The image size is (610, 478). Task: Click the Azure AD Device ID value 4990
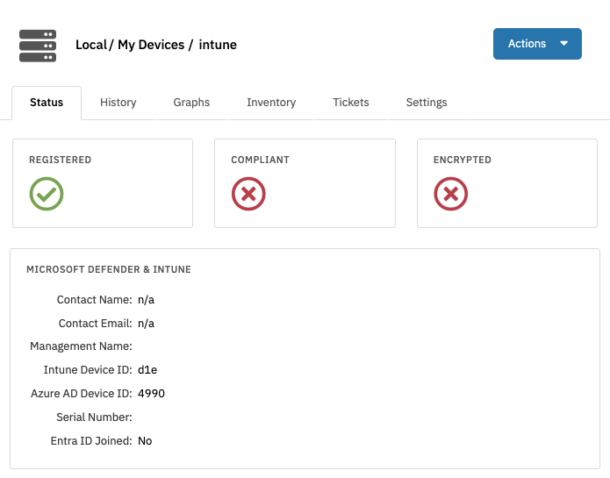[x=151, y=394]
